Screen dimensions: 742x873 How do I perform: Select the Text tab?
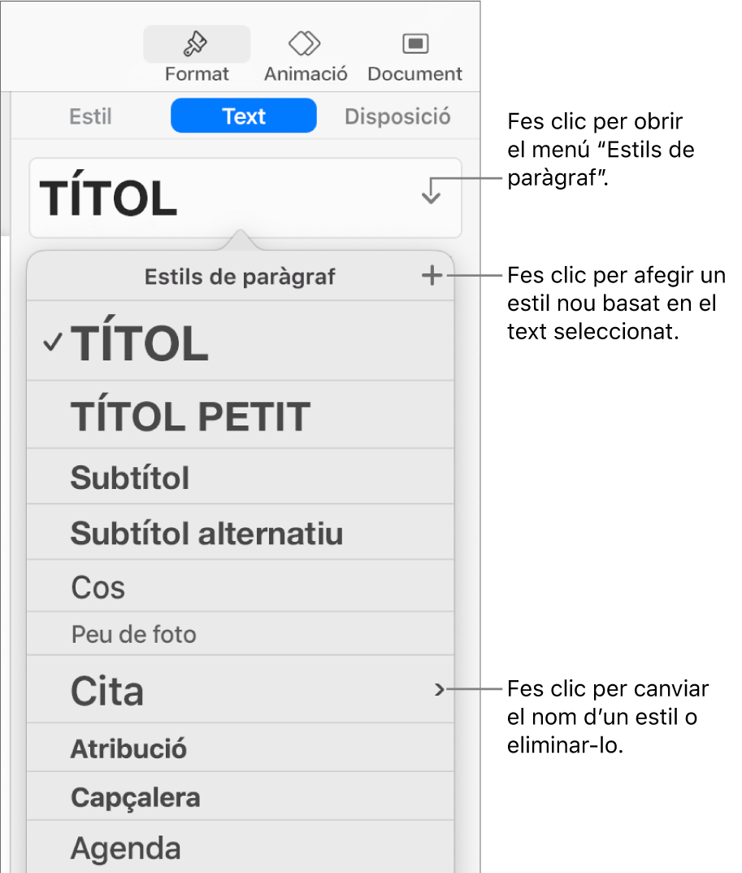click(244, 116)
